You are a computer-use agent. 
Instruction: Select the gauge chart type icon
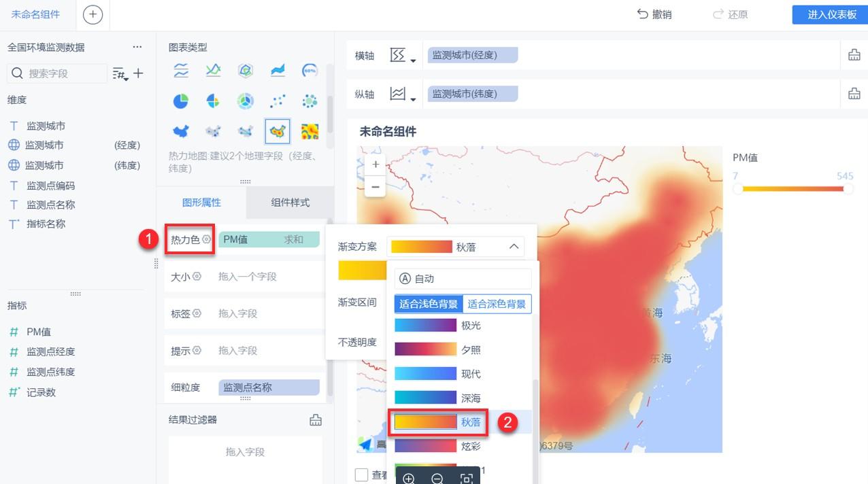[310, 70]
